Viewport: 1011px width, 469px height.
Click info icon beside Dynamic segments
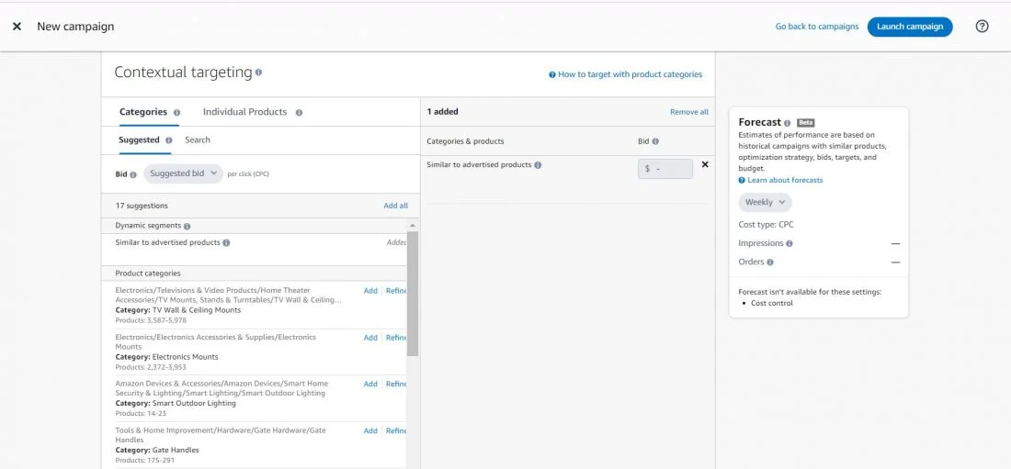coord(187,226)
